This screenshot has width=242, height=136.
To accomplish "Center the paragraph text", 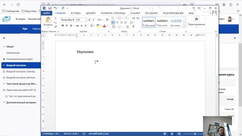I will pyautogui.click(x=117, y=23).
